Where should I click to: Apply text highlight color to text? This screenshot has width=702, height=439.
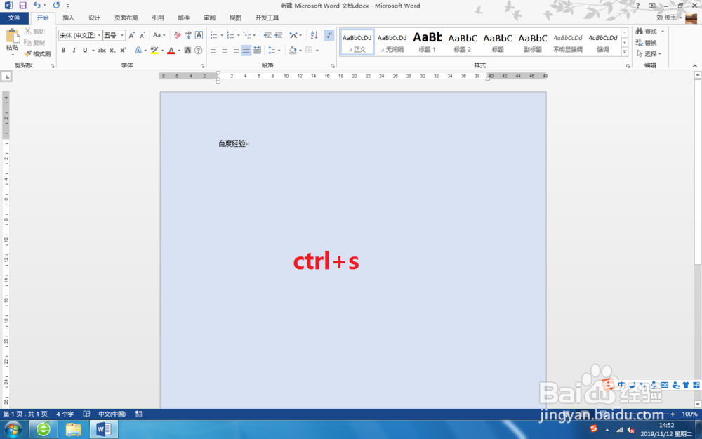(154, 50)
